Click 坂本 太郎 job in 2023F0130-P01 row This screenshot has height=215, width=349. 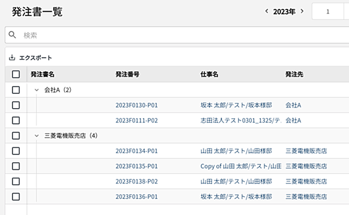click(236, 105)
